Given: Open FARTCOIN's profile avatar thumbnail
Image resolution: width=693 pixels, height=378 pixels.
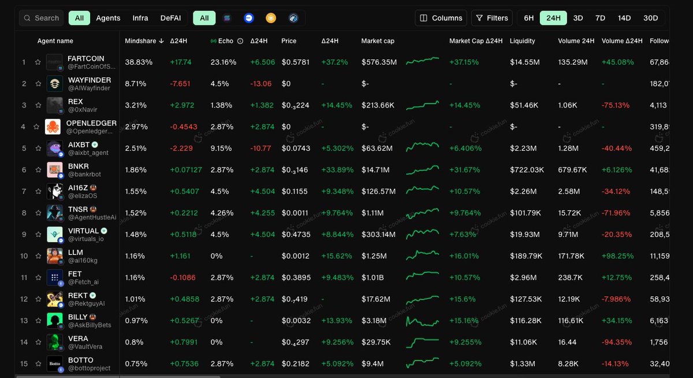Looking at the screenshot, I should tap(55, 62).
